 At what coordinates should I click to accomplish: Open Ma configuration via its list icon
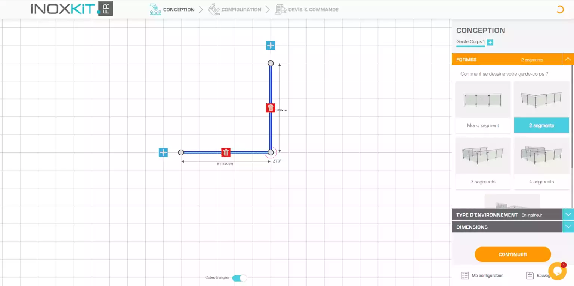click(465, 275)
